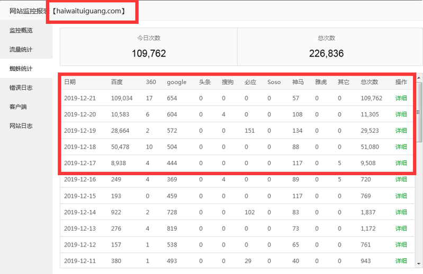Click the 日期 column header

click(70, 82)
